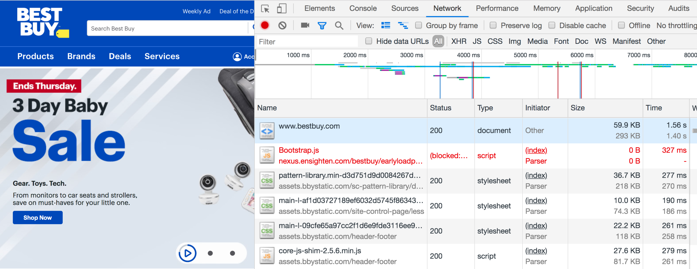Open the Memory tab
This screenshot has height=269, width=697.
pos(547,8)
